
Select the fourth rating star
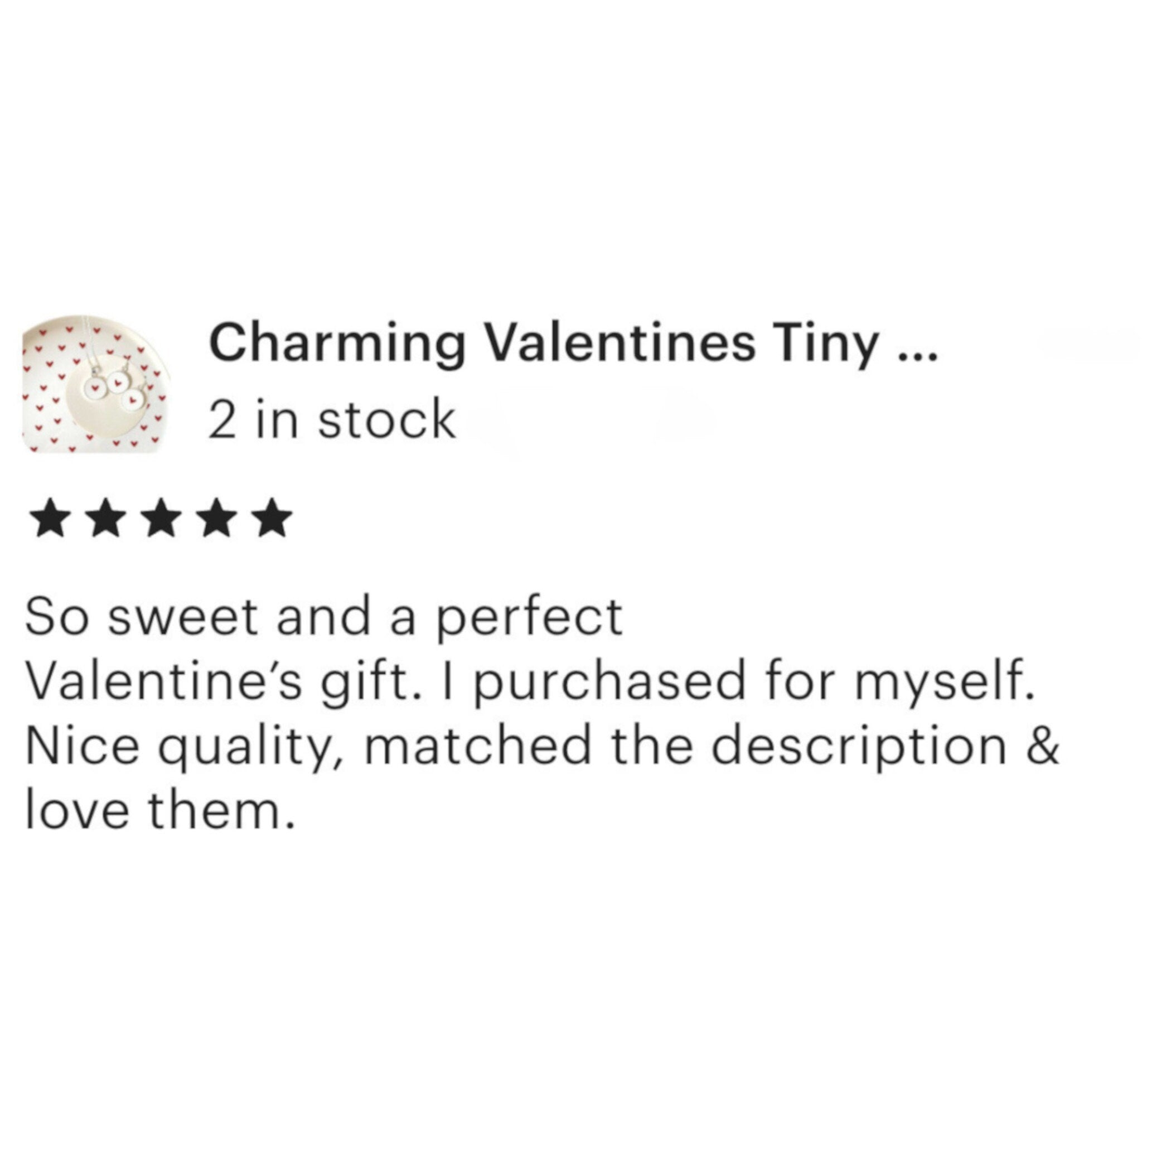[x=217, y=519]
